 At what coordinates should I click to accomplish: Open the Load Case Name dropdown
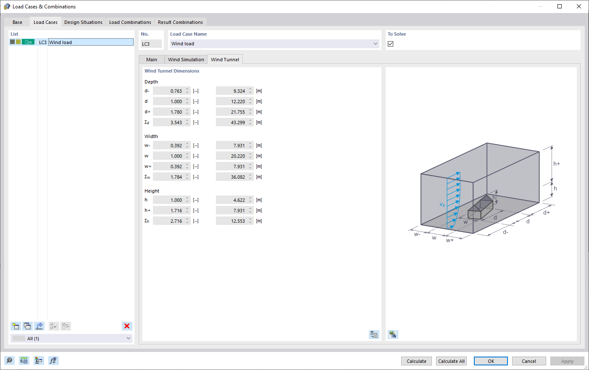tap(375, 43)
